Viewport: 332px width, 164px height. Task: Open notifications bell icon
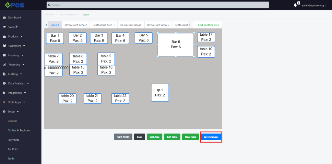(295, 5)
